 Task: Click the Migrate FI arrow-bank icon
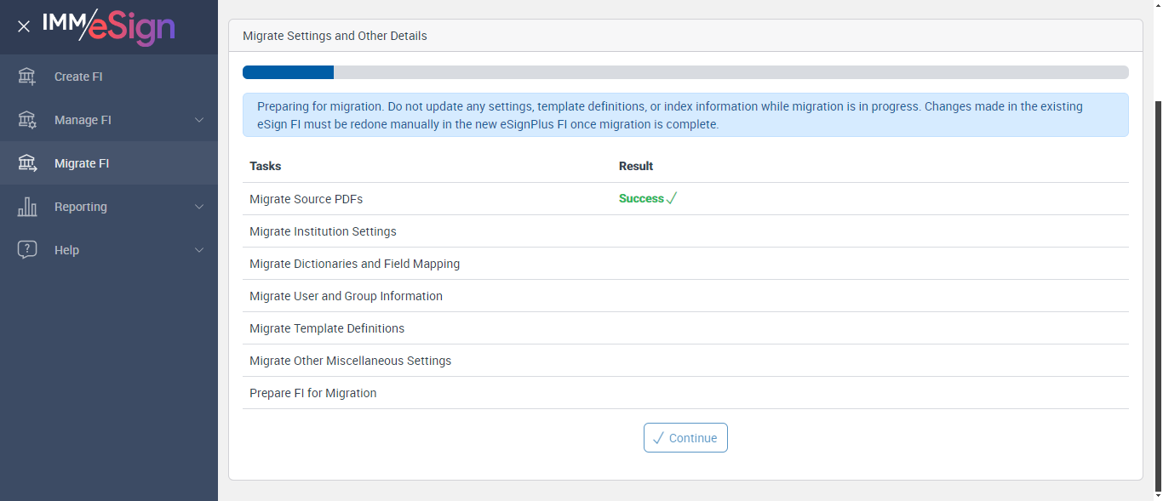pos(27,163)
